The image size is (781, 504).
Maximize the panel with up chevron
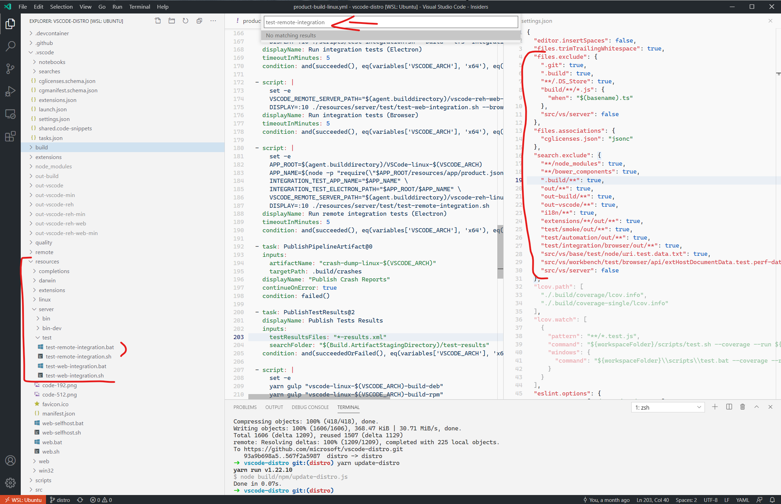pyautogui.click(x=756, y=407)
